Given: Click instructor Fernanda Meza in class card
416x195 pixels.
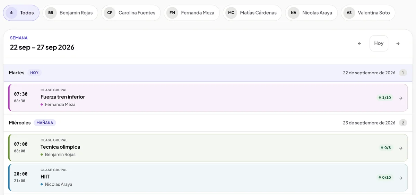Looking at the screenshot, I should tap(60, 104).
